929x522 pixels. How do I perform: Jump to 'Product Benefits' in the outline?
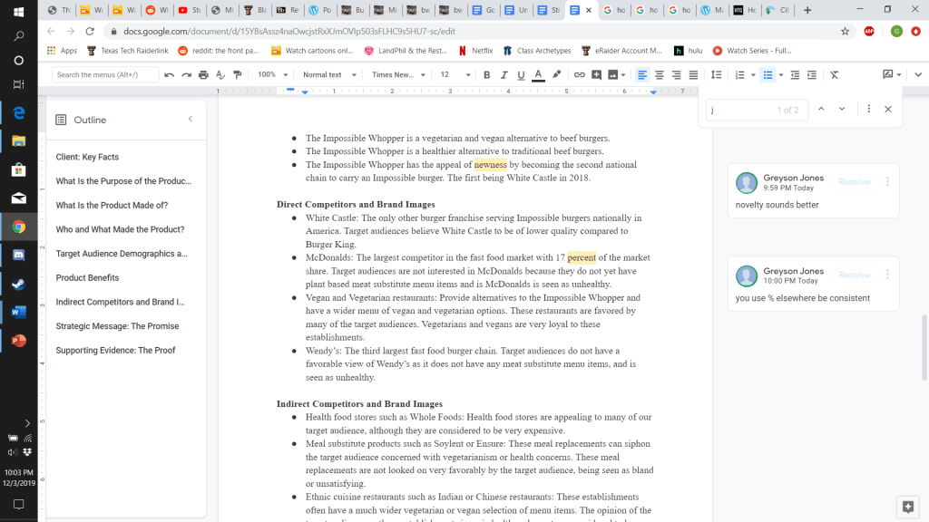pyautogui.click(x=87, y=278)
